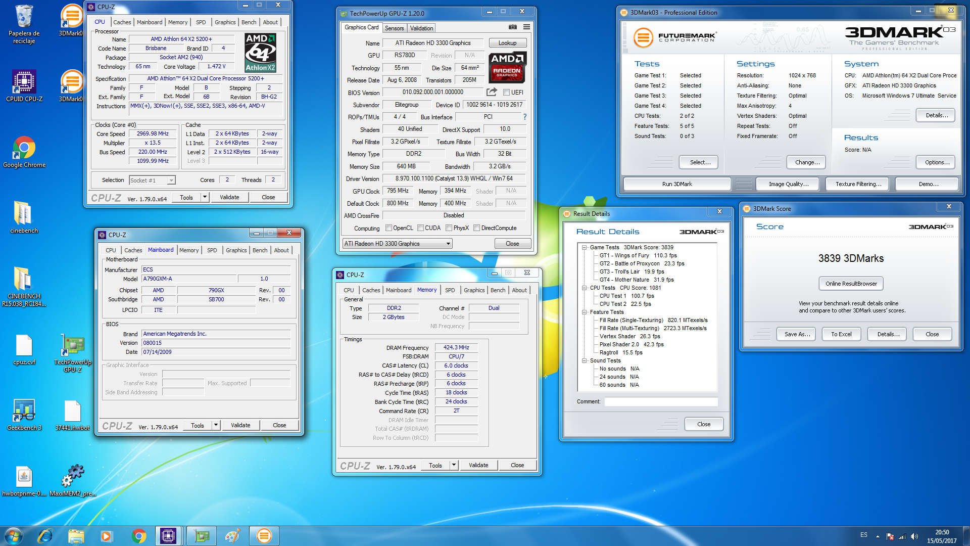
Task: Switch to 3DMark03 taskbar icon
Action: coord(264,536)
